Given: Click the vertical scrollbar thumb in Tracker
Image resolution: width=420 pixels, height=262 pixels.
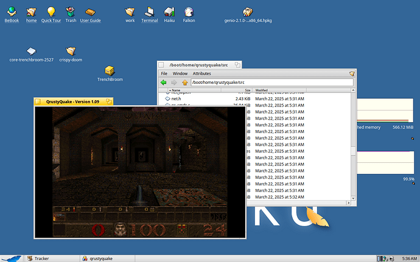Looking at the screenshot, I should click(x=353, y=151).
